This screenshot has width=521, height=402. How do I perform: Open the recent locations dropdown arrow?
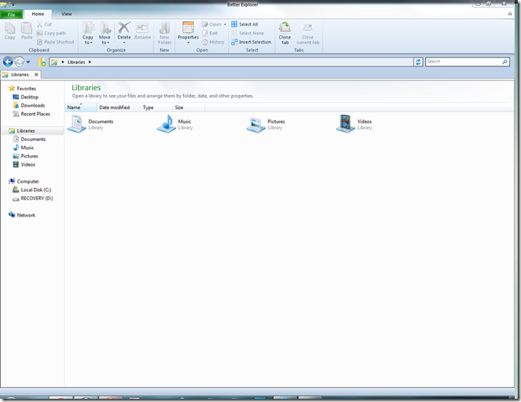(28, 62)
